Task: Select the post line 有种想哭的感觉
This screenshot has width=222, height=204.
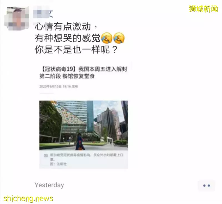Action: click(67, 38)
